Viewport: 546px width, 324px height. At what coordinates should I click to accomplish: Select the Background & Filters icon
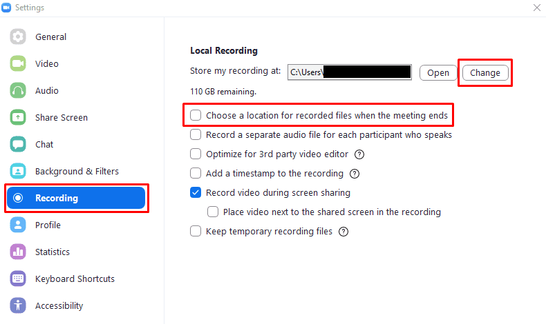pos(18,171)
